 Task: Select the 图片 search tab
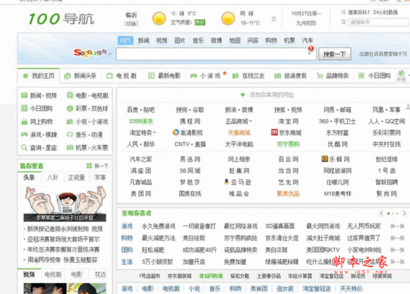180,40
